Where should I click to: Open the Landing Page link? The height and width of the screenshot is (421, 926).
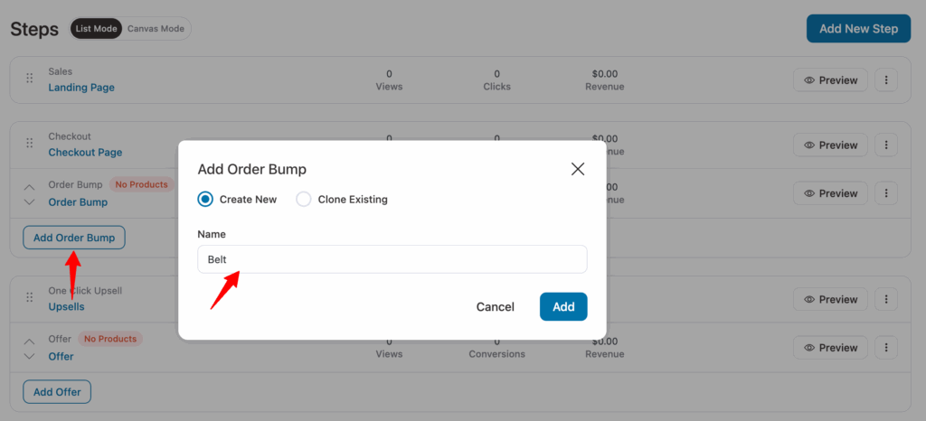pos(81,88)
